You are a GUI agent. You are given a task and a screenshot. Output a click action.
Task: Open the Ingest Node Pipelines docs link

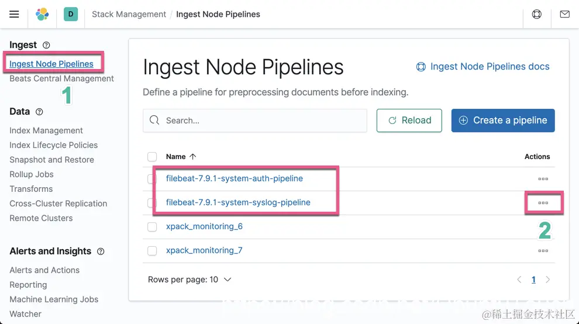482,67
